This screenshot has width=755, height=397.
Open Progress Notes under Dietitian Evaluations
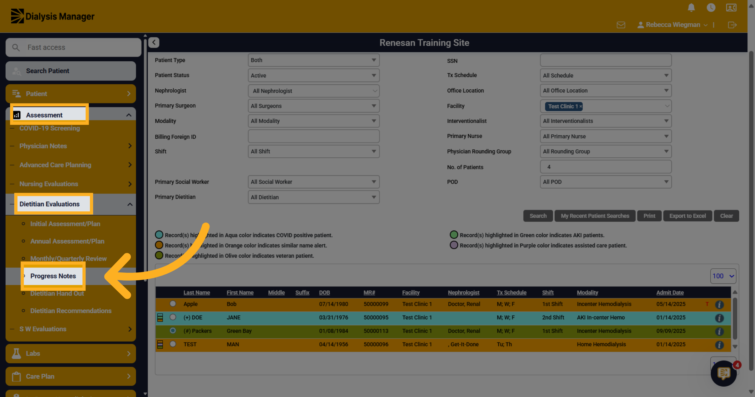pyautogui.click(x=53, y=276)
